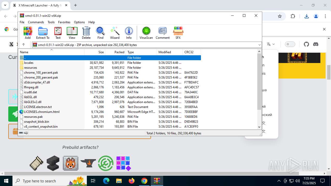Viewport: 331px width, 186px height.
Task: Open the Wizard tool icon
Action: pyautogui.click(x=115, y=33)
